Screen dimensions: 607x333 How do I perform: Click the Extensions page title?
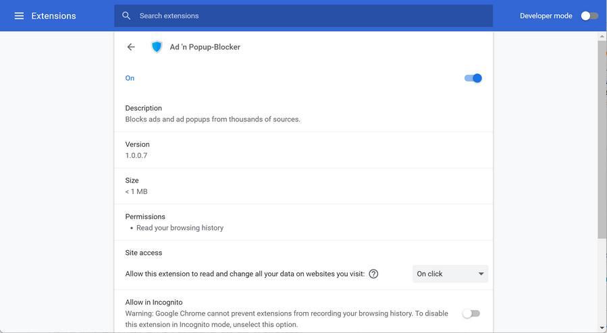click(x=53, y=16)
